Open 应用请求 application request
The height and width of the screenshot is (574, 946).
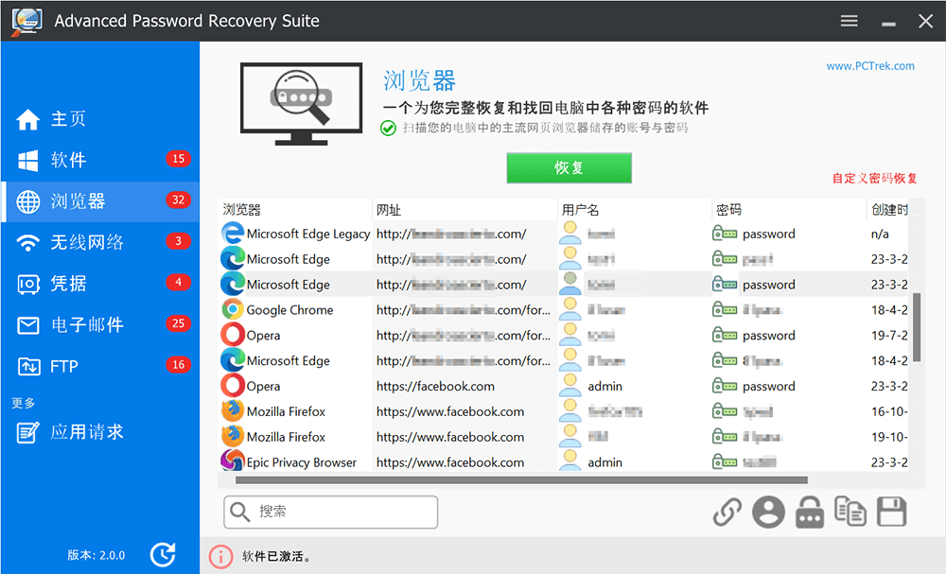[100, 432]
